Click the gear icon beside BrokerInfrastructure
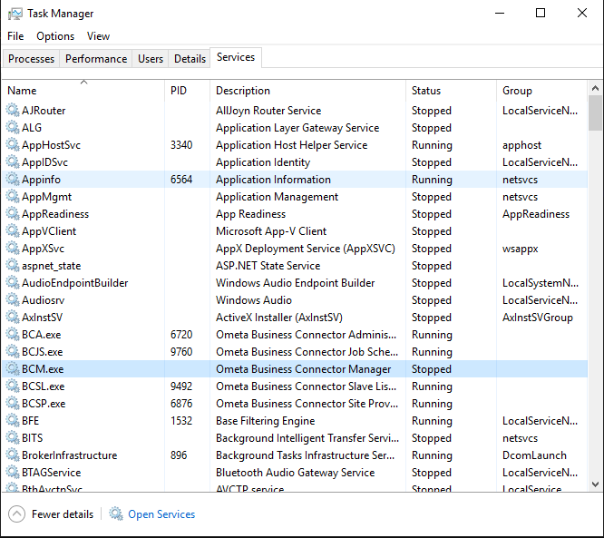604x538 pixels. (x=13, y=455)
